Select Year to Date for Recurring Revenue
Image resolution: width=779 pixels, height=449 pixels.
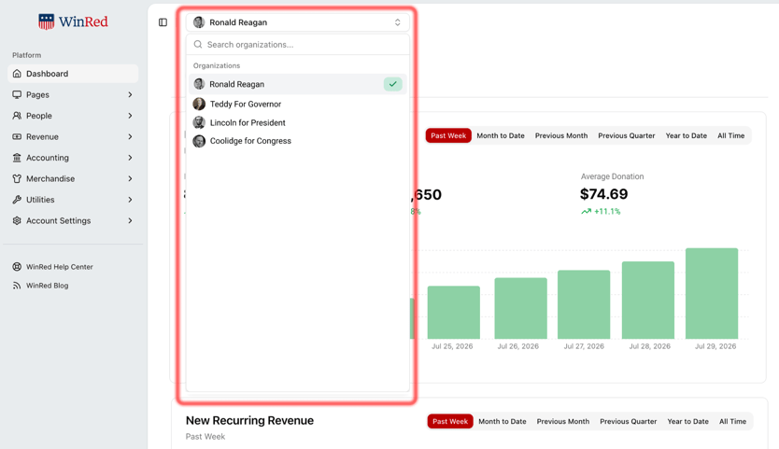687,421
